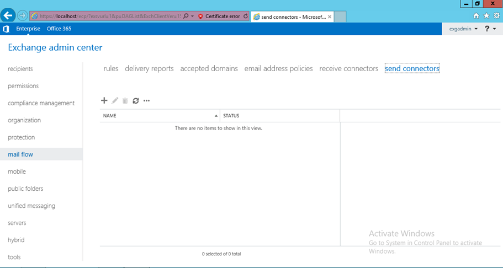This screenshot has height=268, width=503.
Task: Switch to Enterprise section
Action: point(28,29)
